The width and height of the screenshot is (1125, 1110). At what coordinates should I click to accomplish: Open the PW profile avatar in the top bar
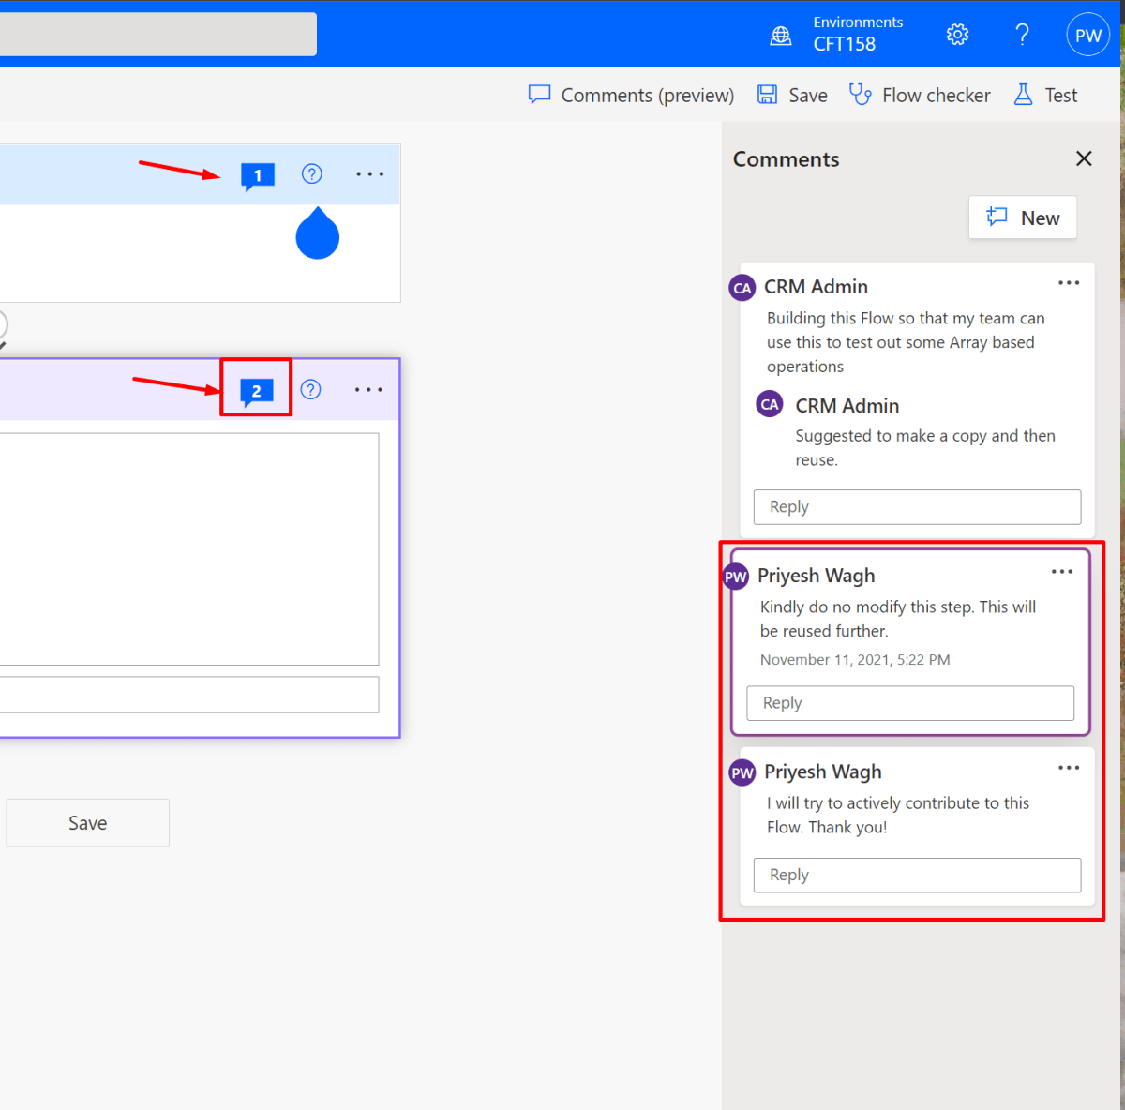(1087, 34)
